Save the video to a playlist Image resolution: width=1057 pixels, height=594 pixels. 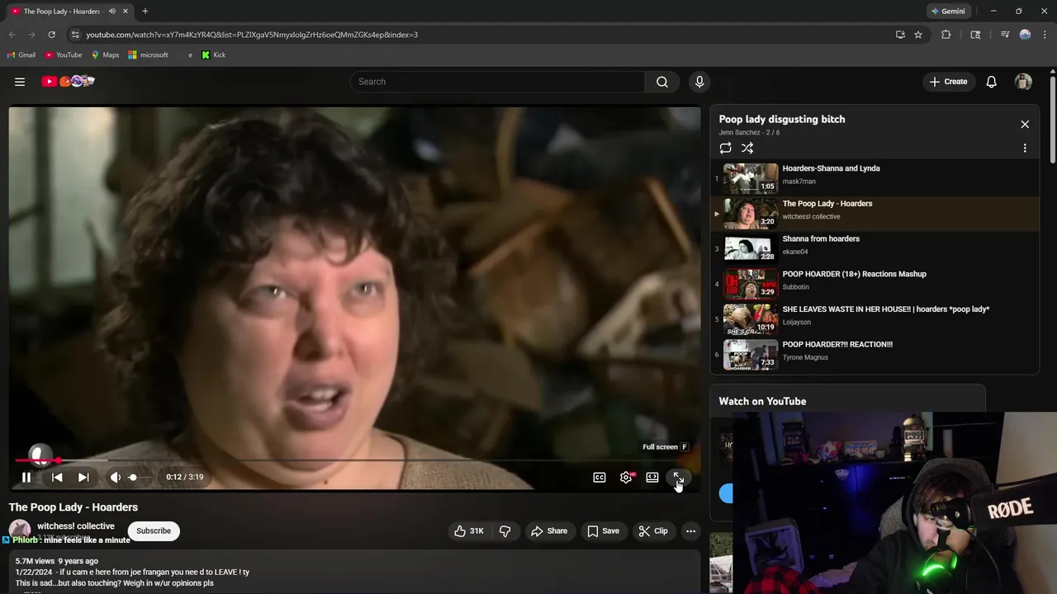point(603,531)
